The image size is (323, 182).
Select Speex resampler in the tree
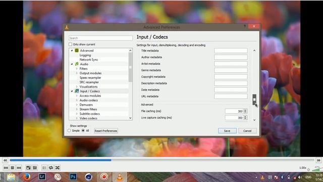90,78
